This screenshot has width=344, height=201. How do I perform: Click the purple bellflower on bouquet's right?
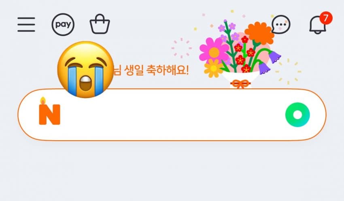pos(275,57)
